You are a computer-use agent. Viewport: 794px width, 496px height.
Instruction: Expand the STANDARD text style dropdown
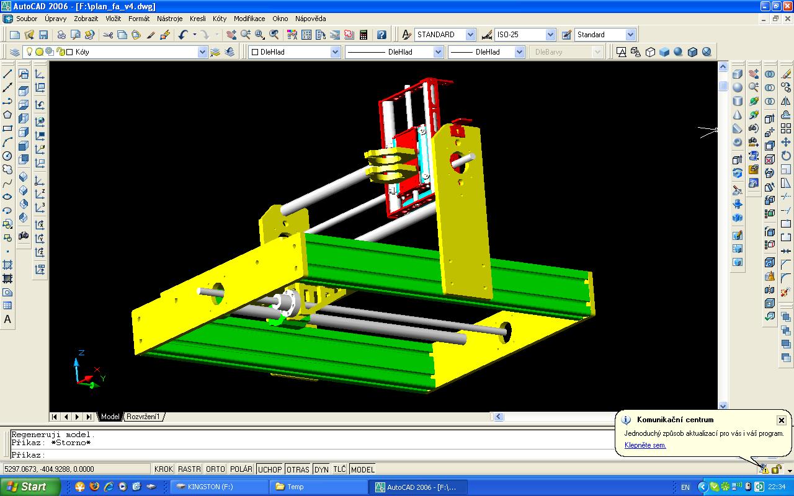(x=470, y=35)
